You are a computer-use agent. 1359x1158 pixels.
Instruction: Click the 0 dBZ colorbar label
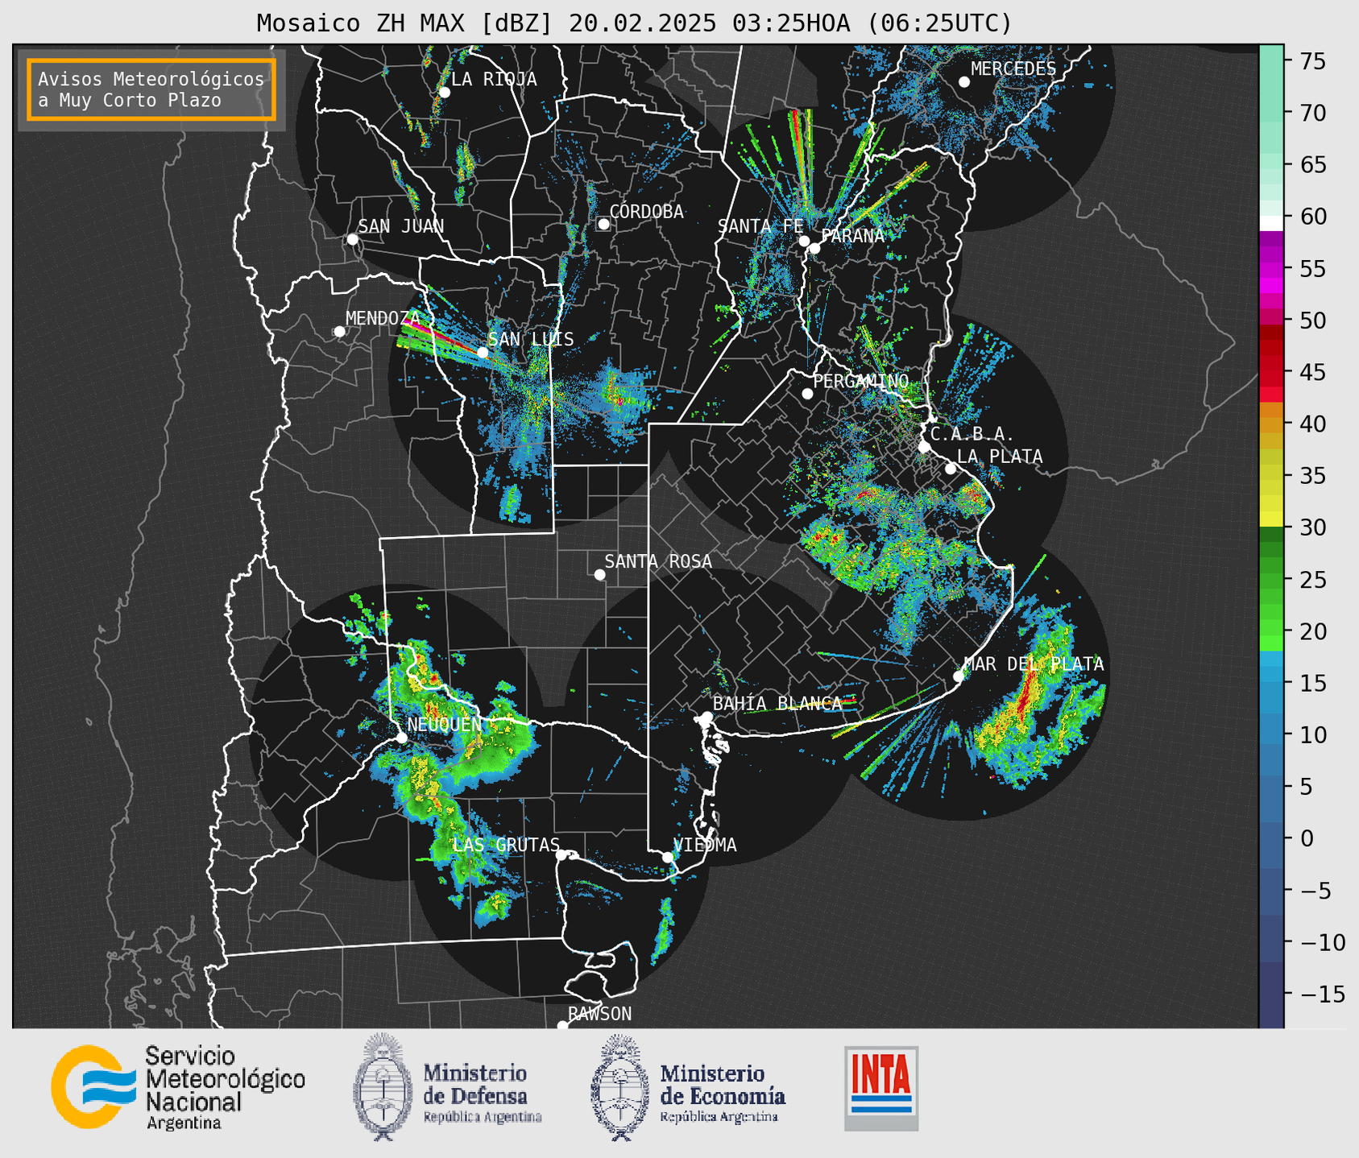1306,838
